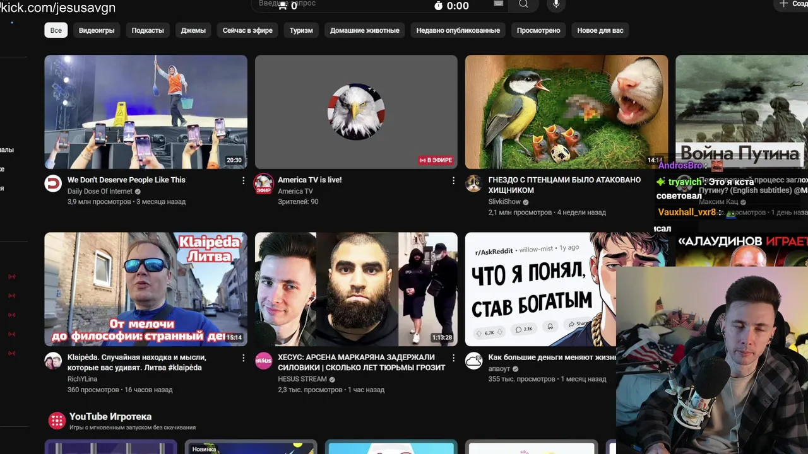
Task: Open the America TV channel avatar
Action: point(263,183)
